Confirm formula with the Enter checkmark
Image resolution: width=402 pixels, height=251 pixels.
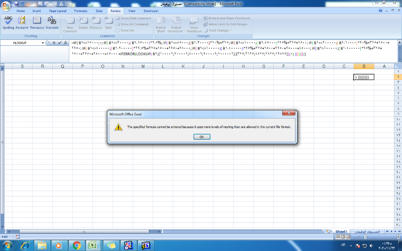click(x=60, y=43)
